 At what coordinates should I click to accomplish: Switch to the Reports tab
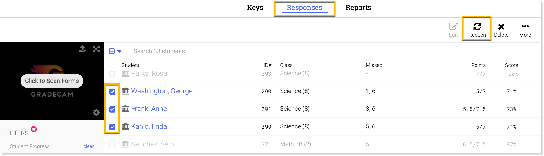tap(358, 8)
